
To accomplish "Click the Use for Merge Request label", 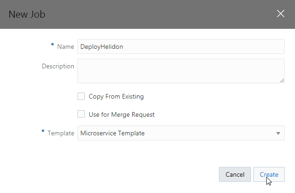I will coord(122,114).
